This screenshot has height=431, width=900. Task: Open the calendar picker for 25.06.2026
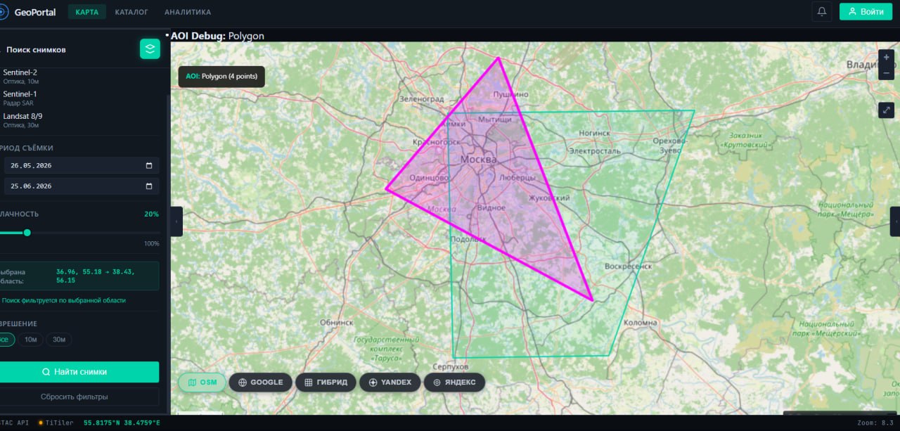(x=149, y=186)
